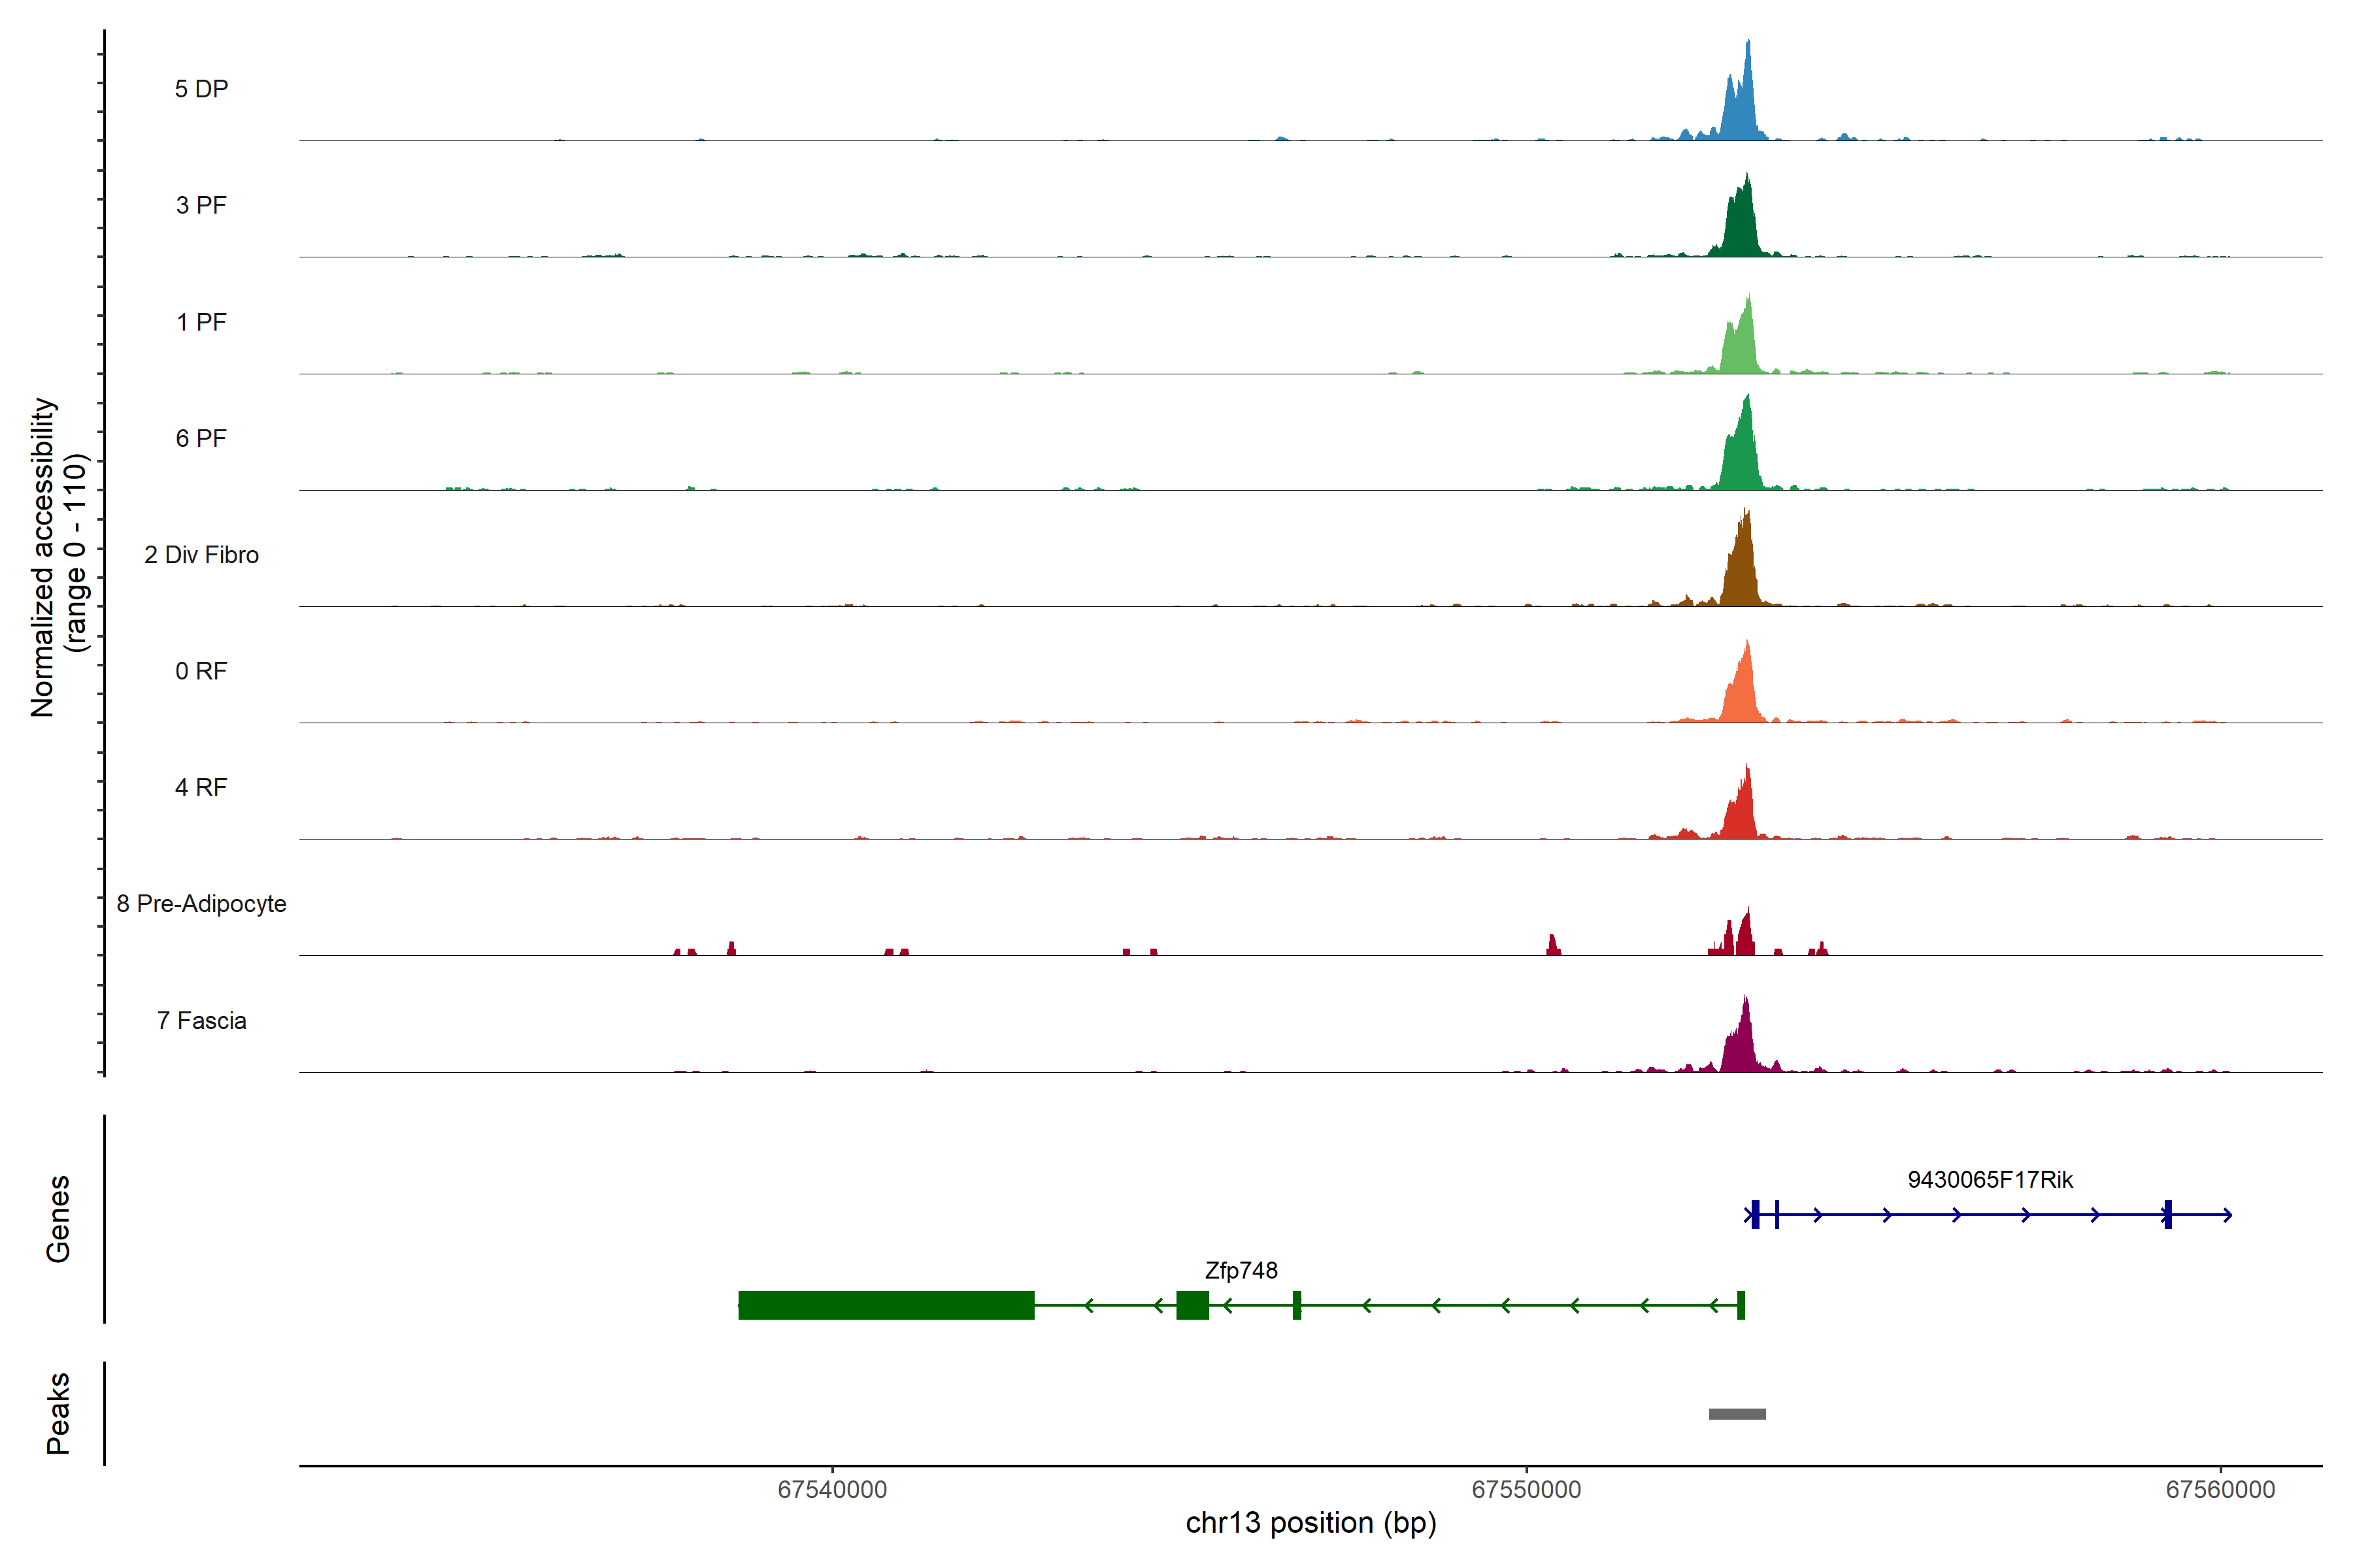The image size is (2353, 1568).
Task: Select the 8 Pre-Adipocyte track label
Action: tap(201, 904)
